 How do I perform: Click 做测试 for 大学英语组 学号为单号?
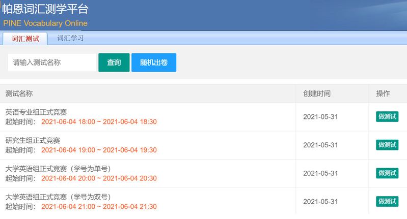(x=387, y=173)
